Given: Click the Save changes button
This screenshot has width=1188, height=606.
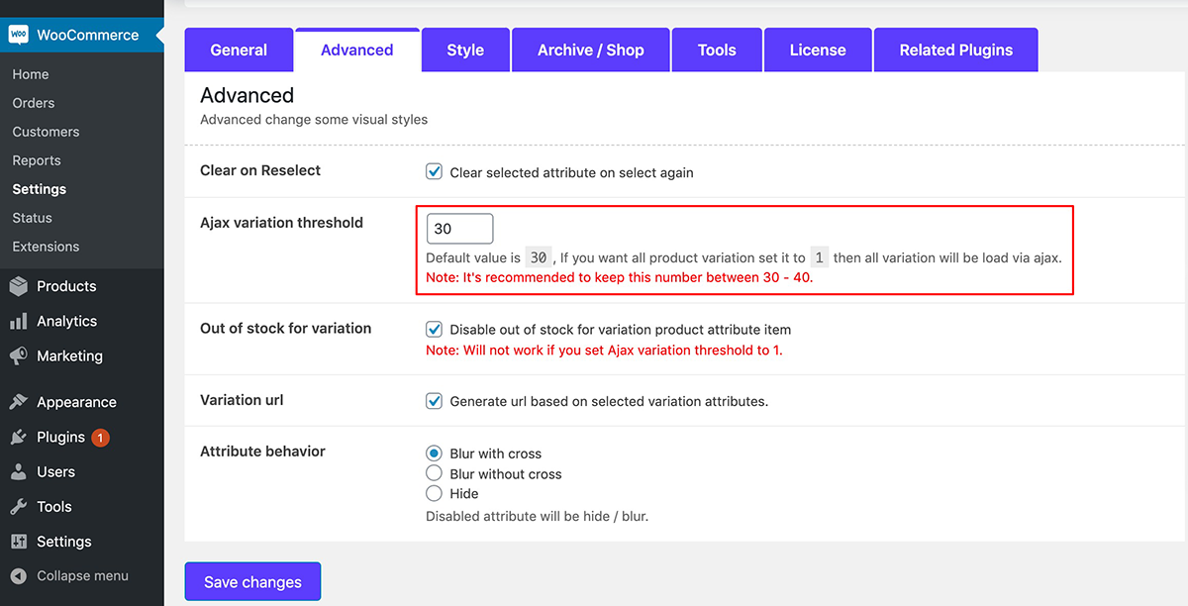Looking at the screenshot, I should [252, 582].
